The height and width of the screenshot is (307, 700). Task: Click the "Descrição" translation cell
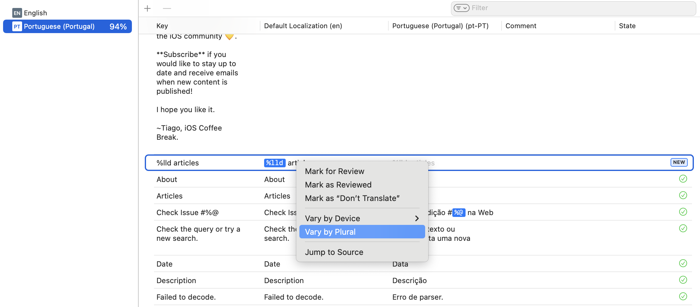tap(410, 281)
